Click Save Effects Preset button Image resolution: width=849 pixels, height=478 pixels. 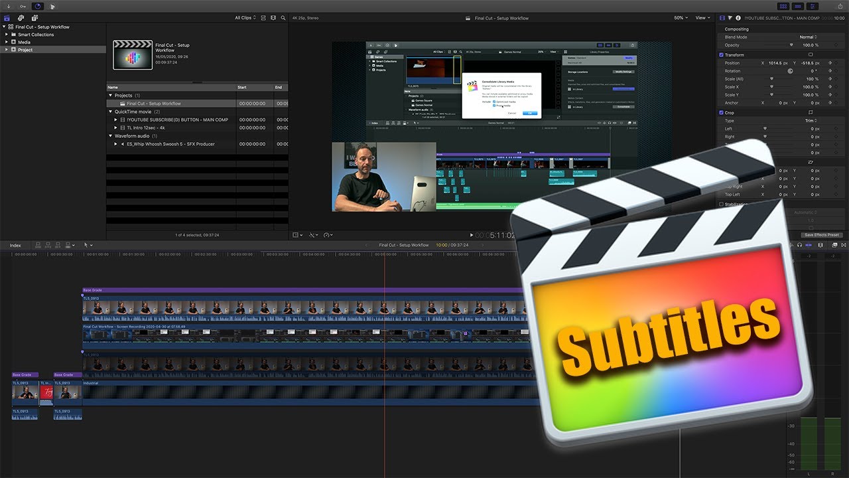pos(821,235)
